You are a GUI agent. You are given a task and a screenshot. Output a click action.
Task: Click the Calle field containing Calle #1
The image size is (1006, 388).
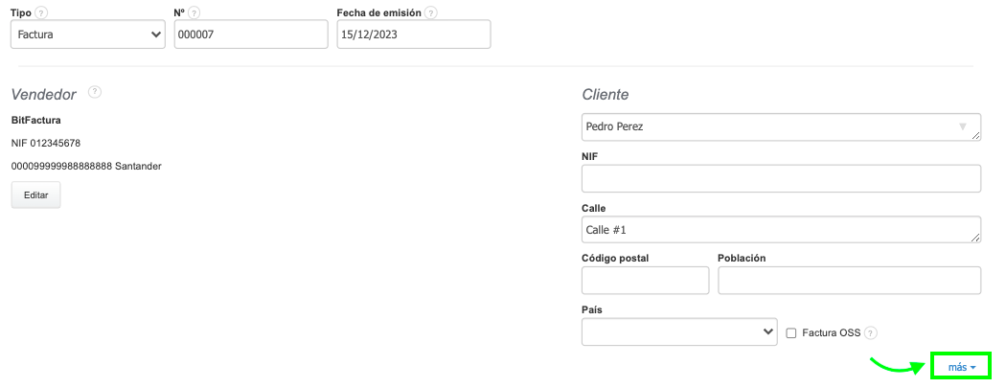click(x=781, y=230)
